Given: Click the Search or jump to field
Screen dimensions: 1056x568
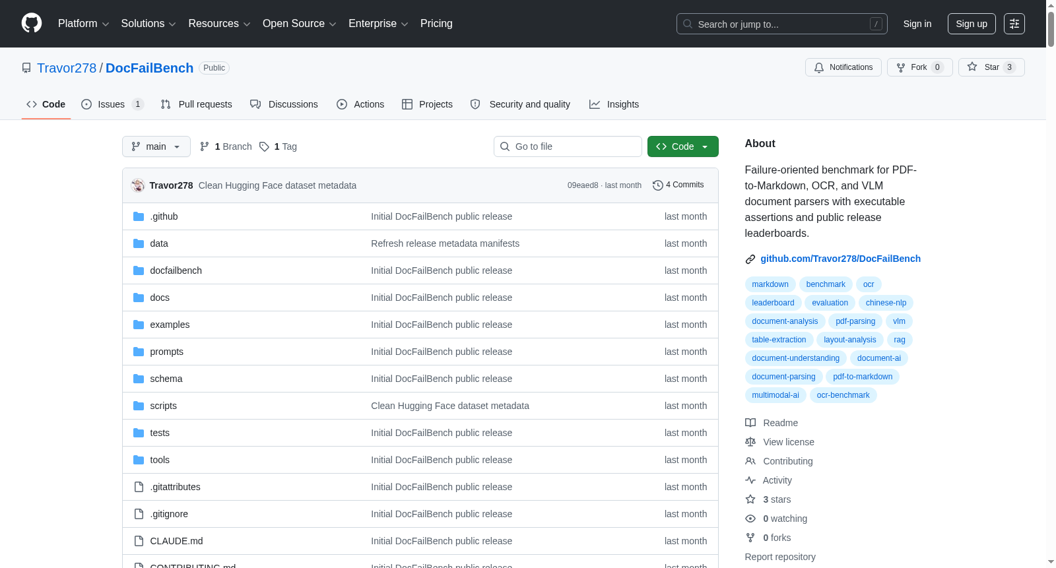Looking at the screenshot, I should click(x=782, y=24).
